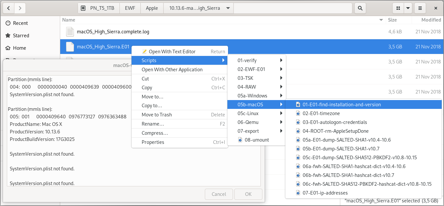Click the PN_T5_1TB path button
The width and height of the screenshot is (444, 206).
click(98, 8)
